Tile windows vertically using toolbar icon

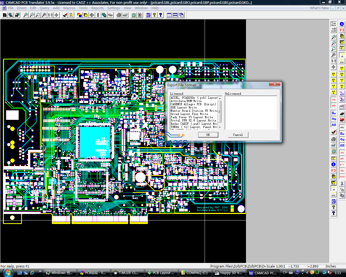click(169, 15)
